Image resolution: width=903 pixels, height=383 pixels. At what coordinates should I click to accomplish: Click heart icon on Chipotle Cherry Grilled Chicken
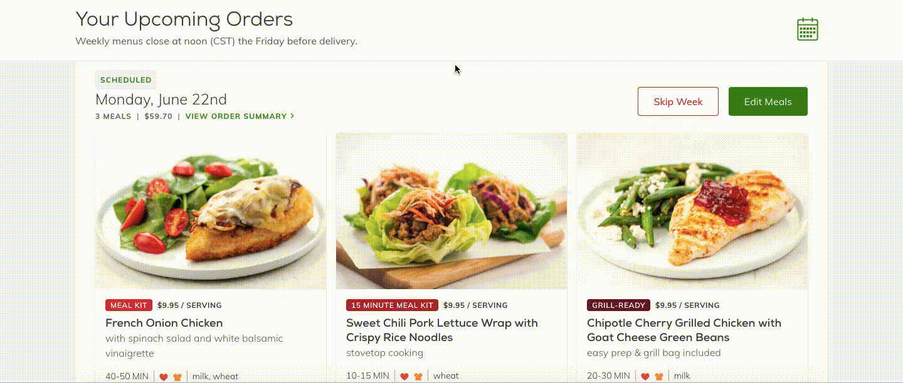(645, 377)
